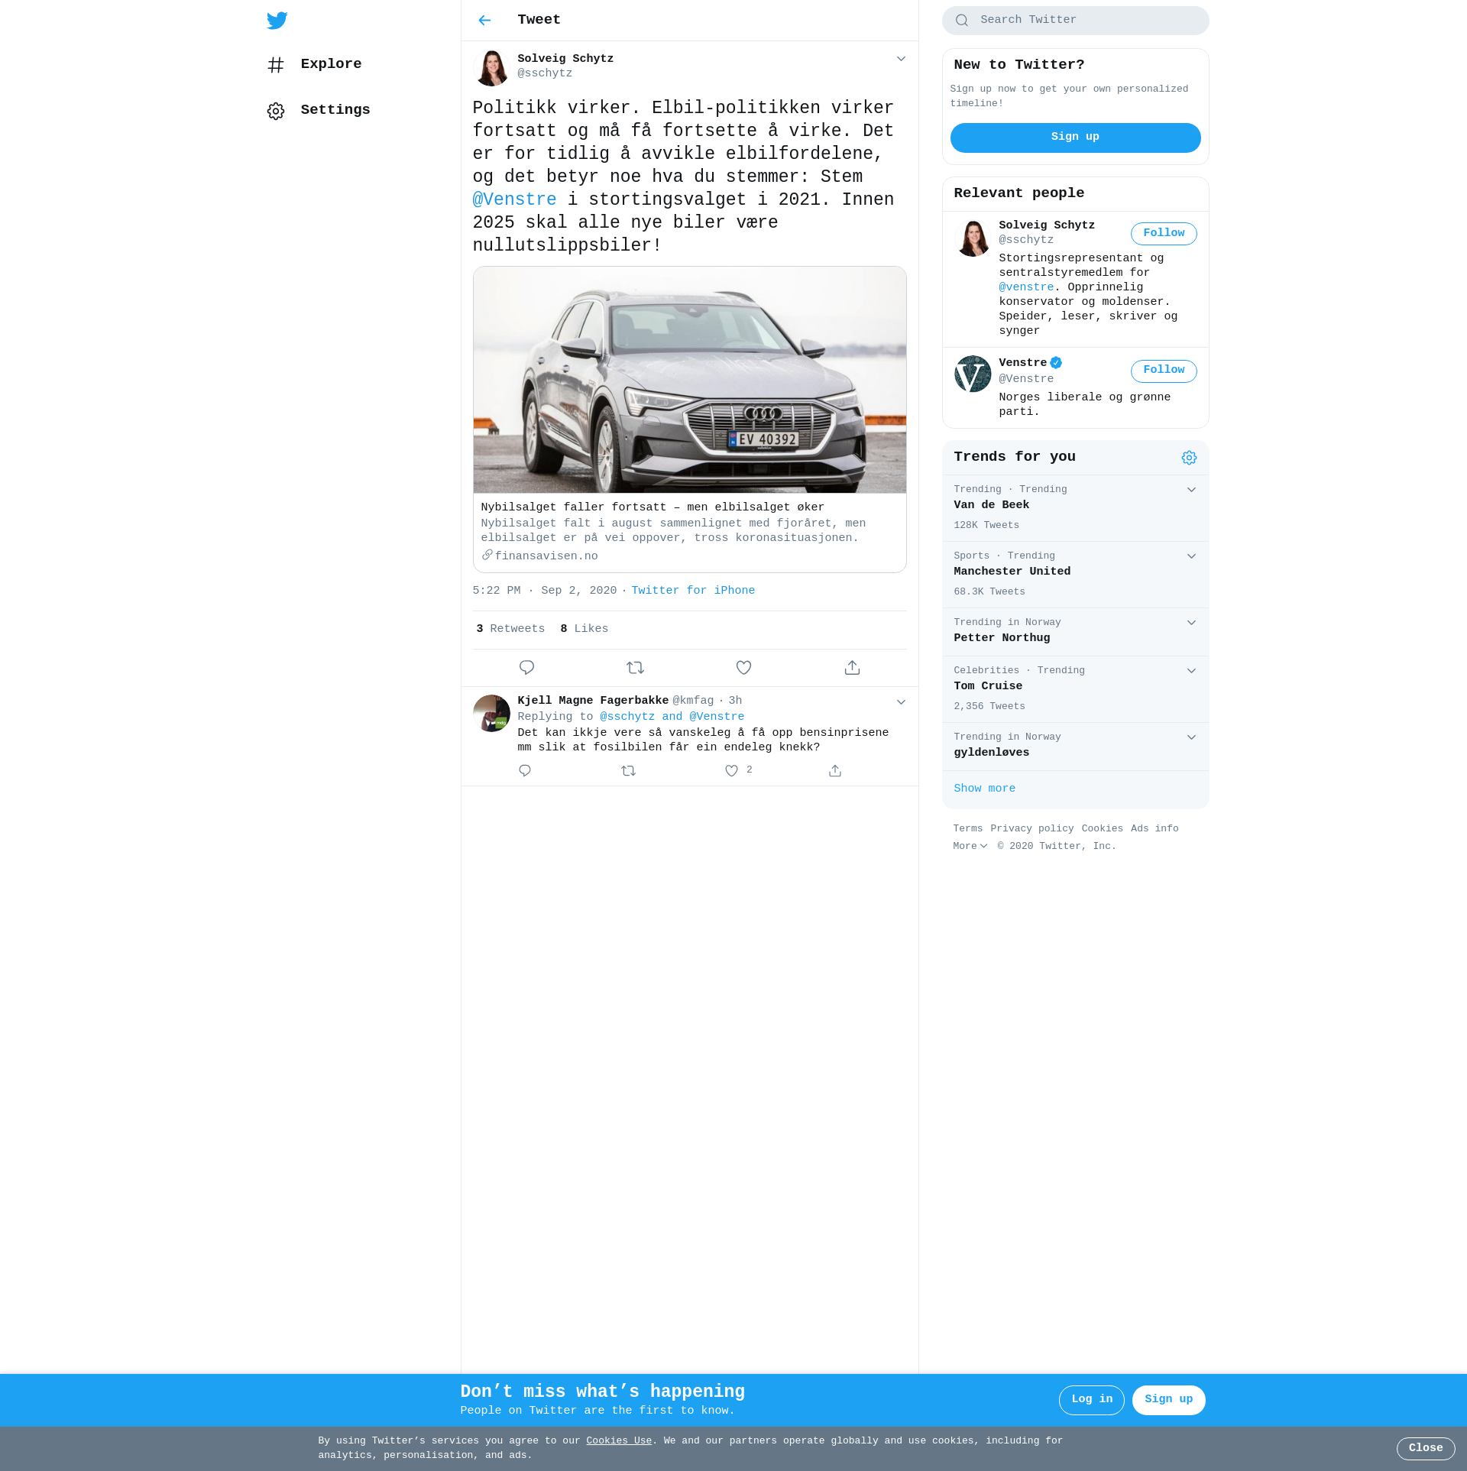The height and width of the screenshot is (1471, 1467).
Task: Expand the More footer dropdown
Action: tap(970, 847)
